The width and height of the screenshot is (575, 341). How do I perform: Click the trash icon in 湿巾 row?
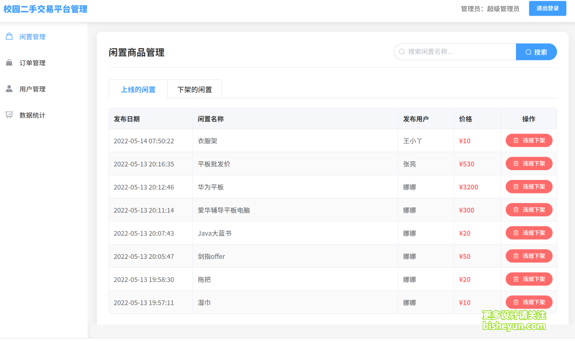516,302
